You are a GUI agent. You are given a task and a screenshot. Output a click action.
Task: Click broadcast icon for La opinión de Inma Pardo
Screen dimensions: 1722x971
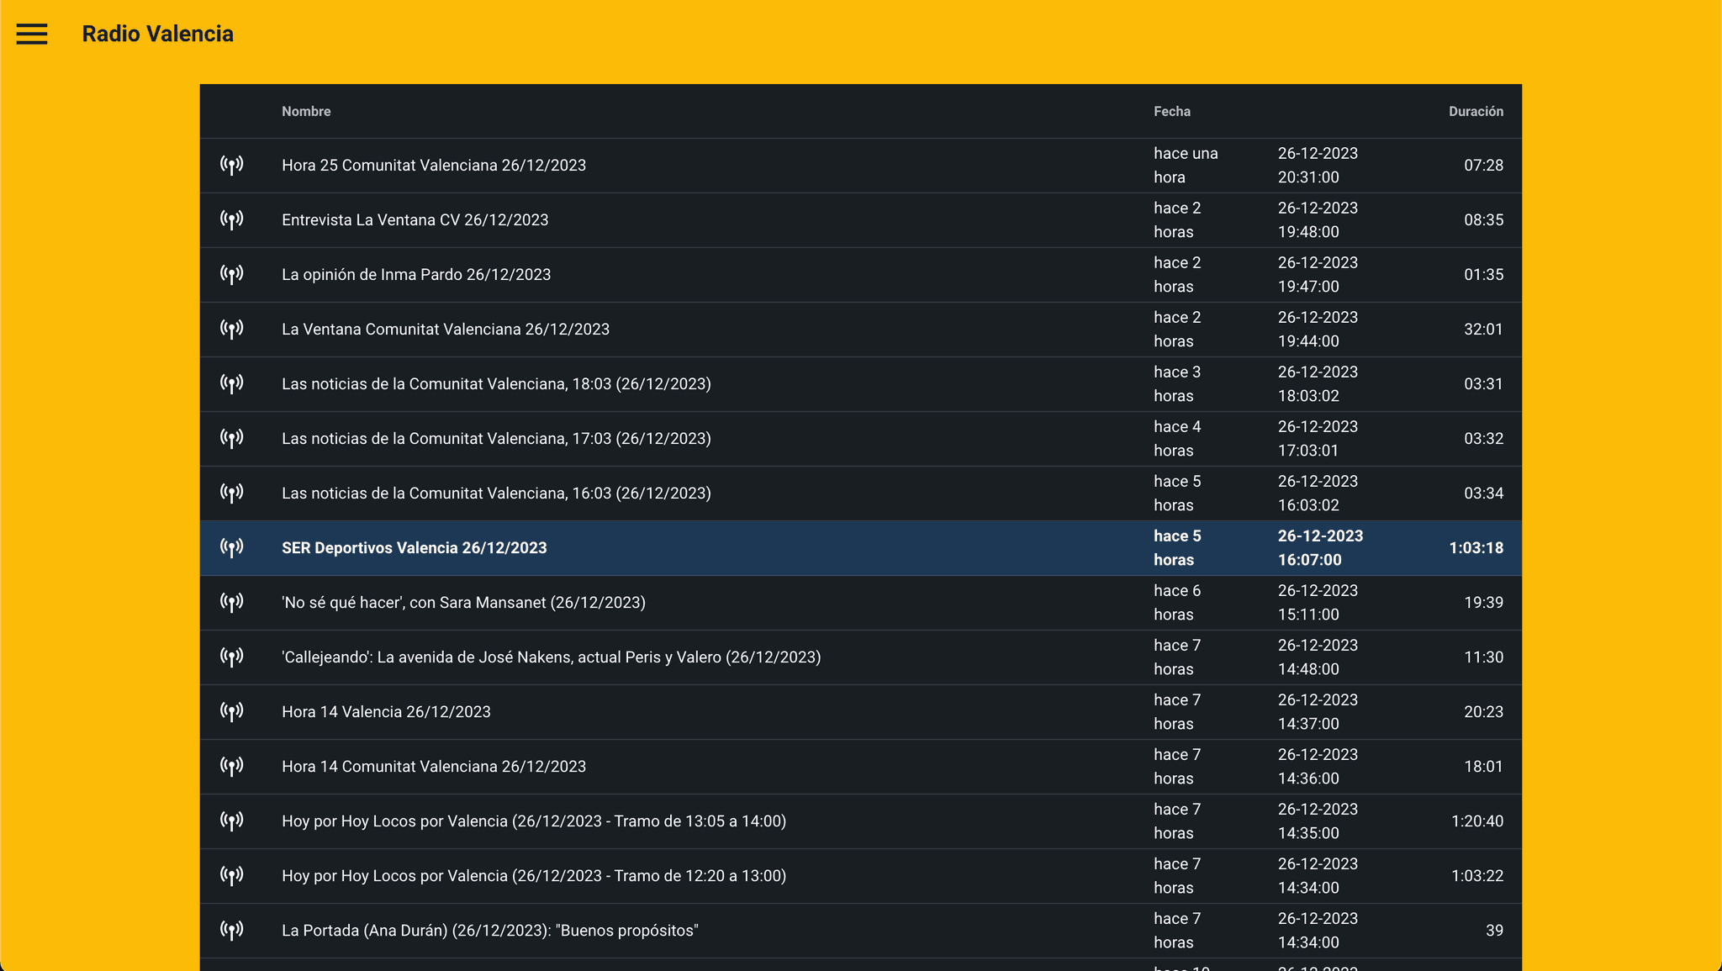pos(232,275)
